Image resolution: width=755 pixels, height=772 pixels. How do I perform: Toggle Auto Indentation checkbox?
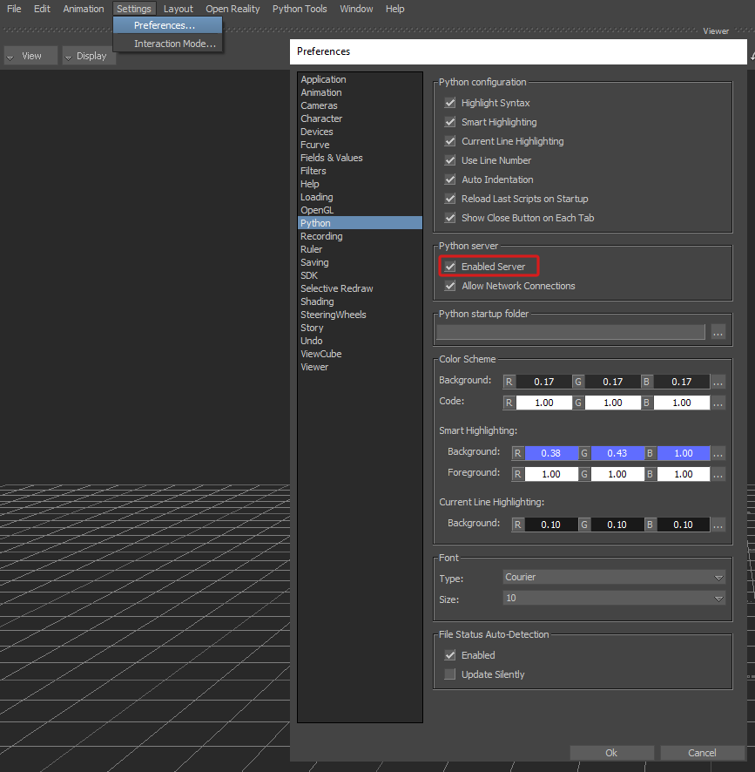[x=450, y=179]
